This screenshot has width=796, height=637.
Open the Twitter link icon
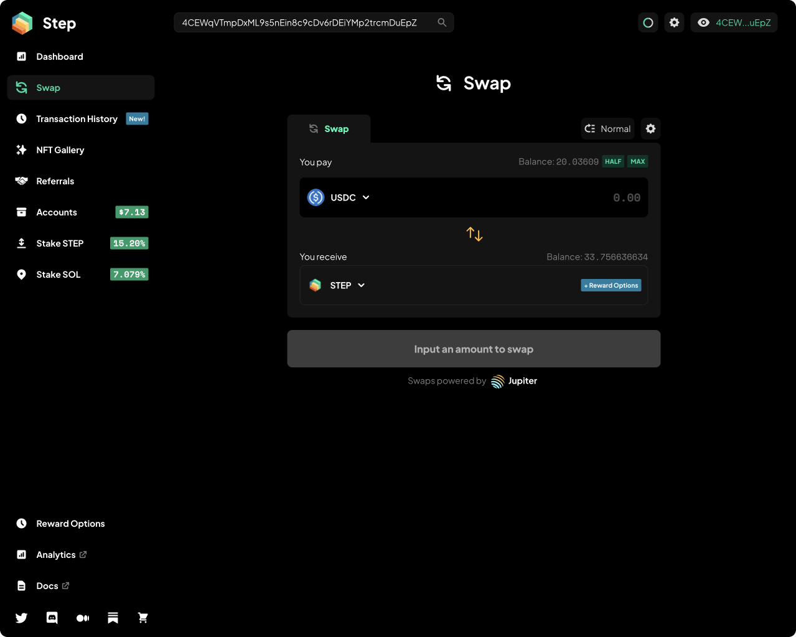(21, 618)
